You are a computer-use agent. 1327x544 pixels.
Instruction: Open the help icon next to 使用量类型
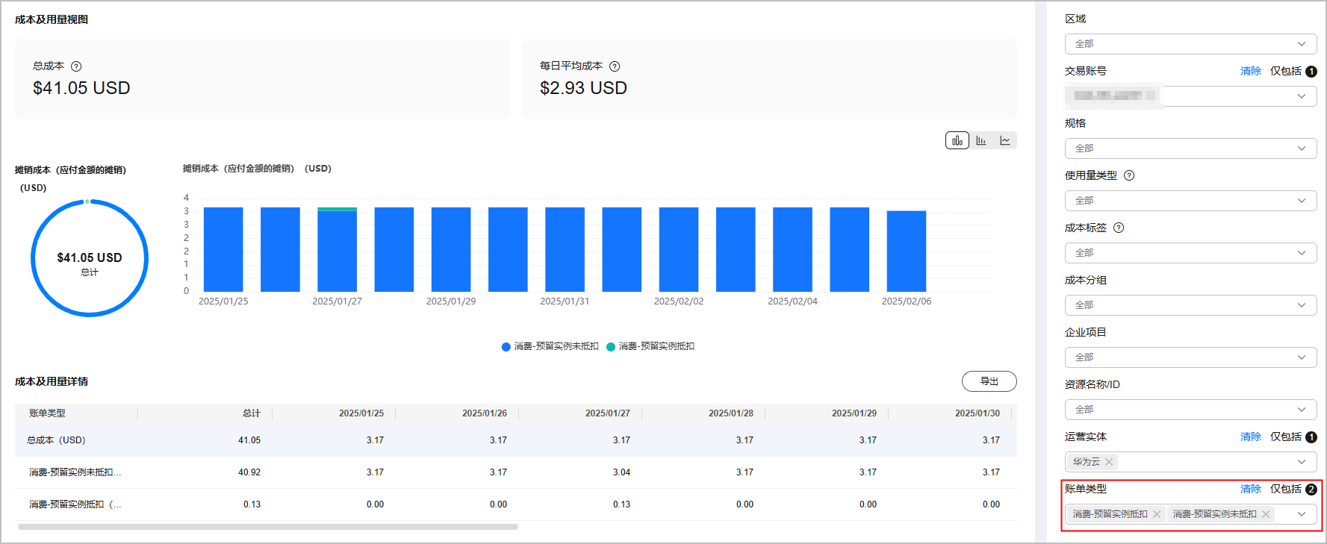pyautogui.click(x=1129, y=175)
